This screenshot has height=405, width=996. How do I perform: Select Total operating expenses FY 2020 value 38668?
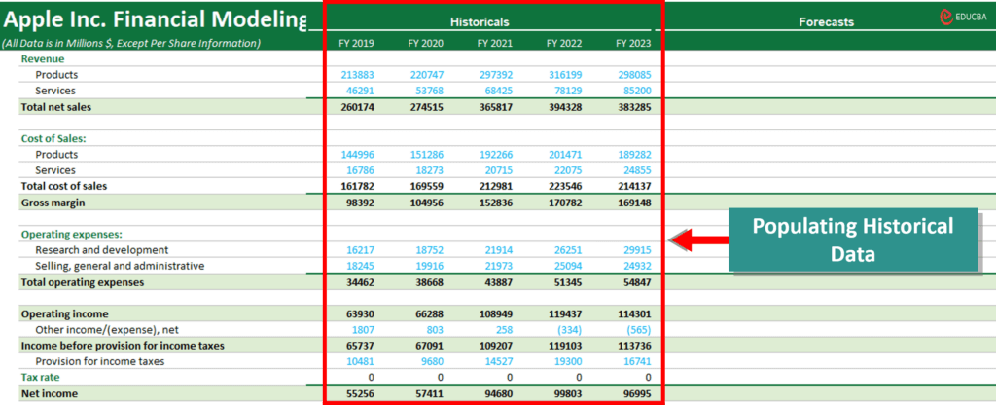pos(429,282)
